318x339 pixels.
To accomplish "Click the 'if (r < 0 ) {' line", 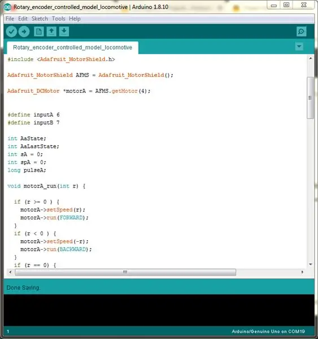I will coord(35,233).
